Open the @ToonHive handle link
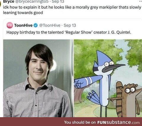Screen dimensions: 142x126 click(x=50, y=25)
